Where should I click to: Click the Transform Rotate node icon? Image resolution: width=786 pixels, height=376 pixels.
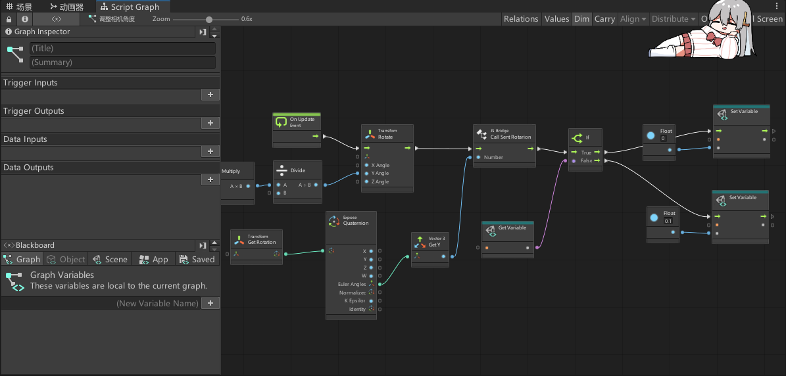[x=369, y=134]
